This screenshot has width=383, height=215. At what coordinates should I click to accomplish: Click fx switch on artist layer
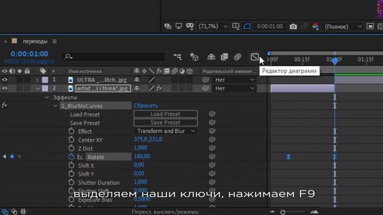(159, 88)
